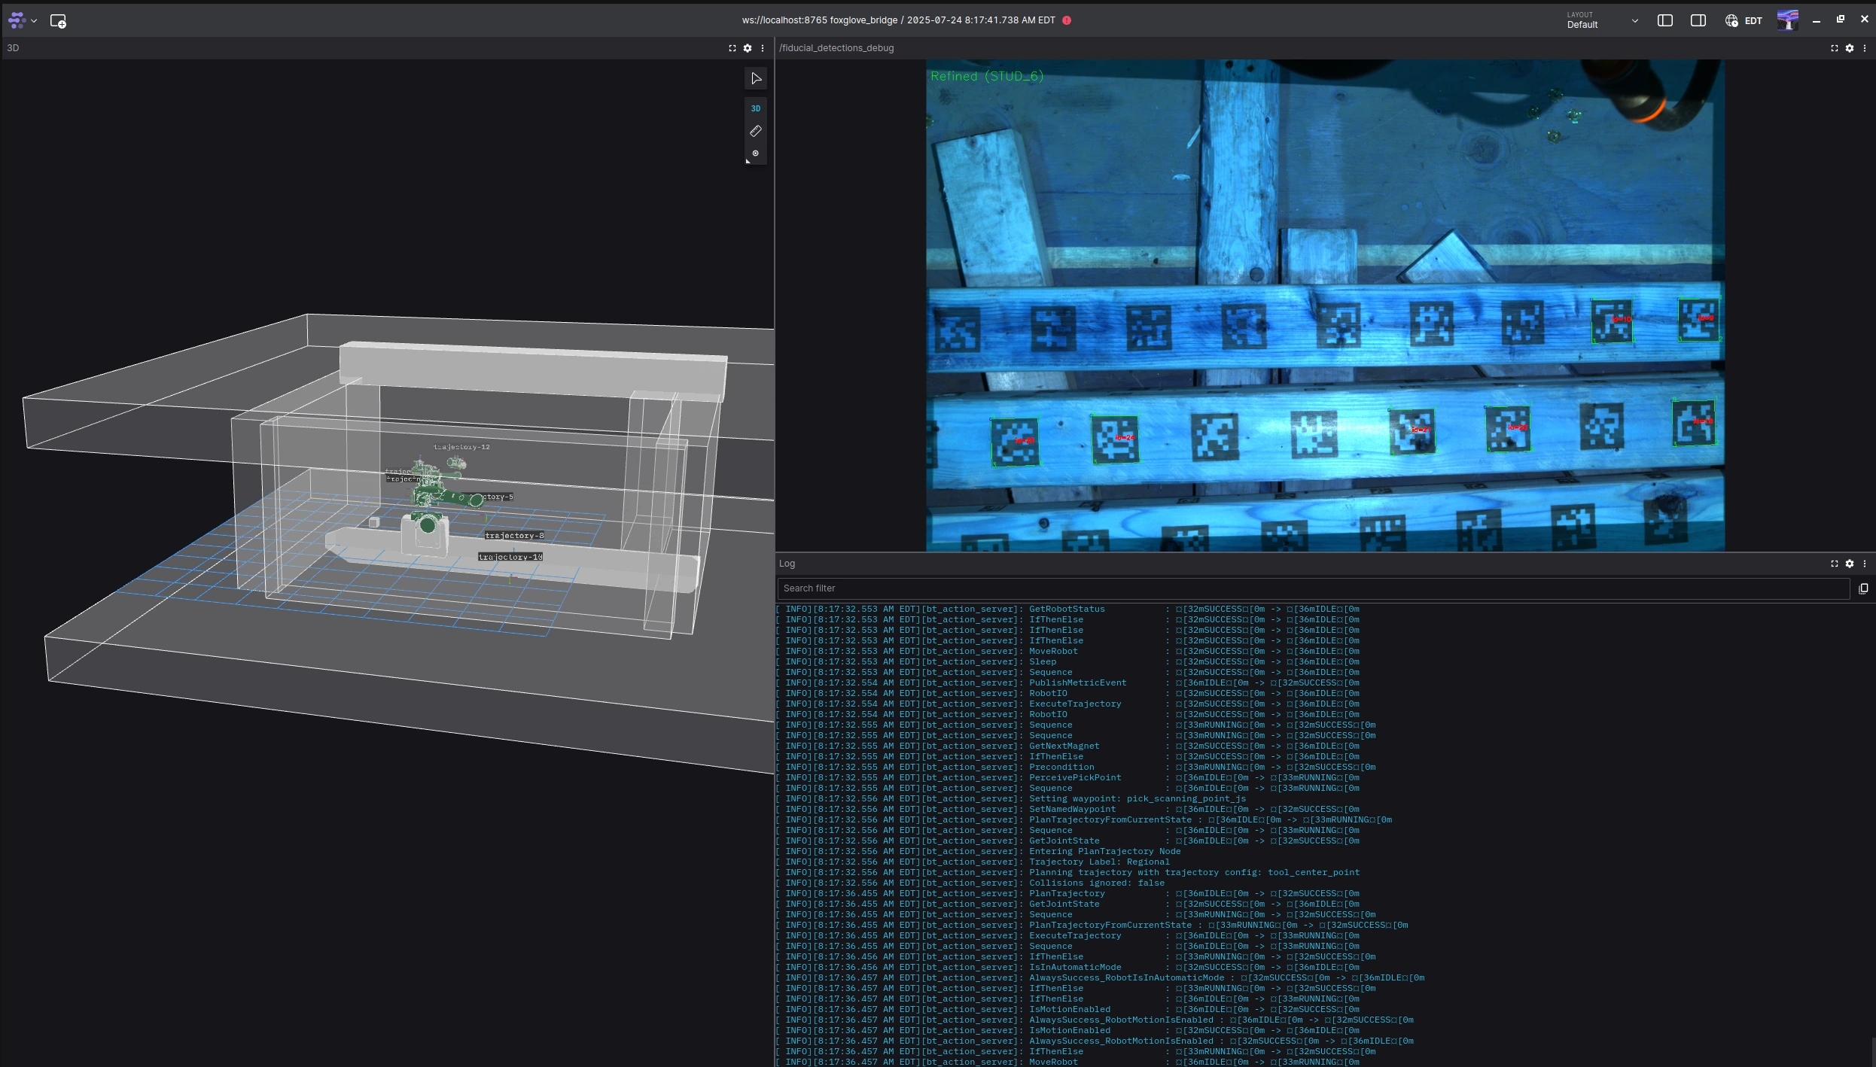
Task: Click the user profile avatar
Action: click(x=1786, y=20)
